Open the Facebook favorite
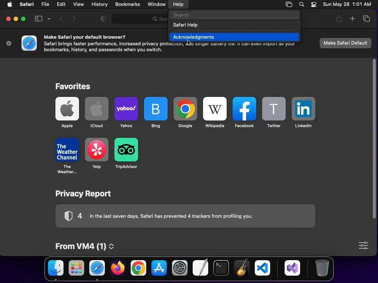The height and width of the screenshot is (283, 378). [x=244, y=109]
